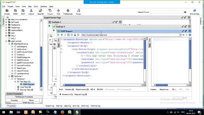Viewport: 204px width, 115px height.
Task: Open the Project menu
Action: (x=10, y=6)
